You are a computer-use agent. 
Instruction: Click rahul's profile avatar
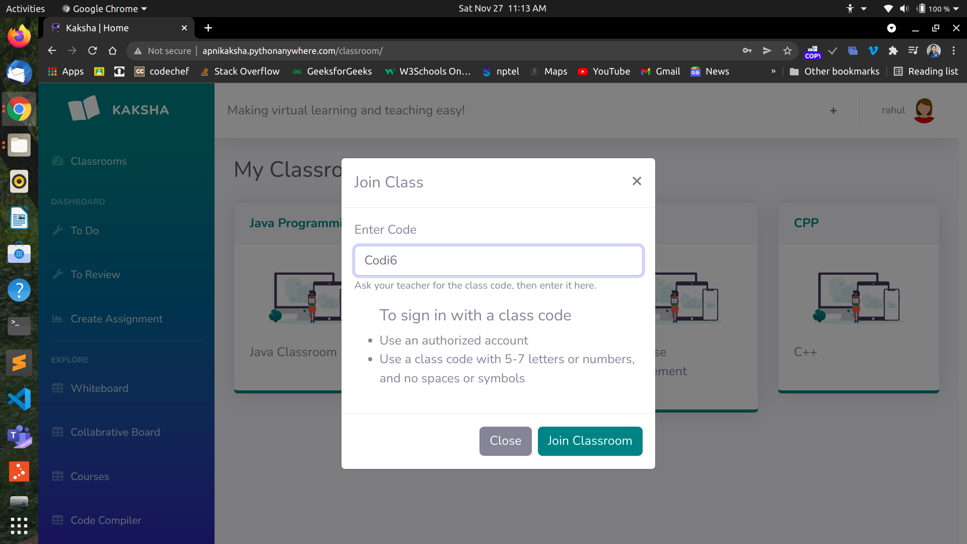[924, 110]
